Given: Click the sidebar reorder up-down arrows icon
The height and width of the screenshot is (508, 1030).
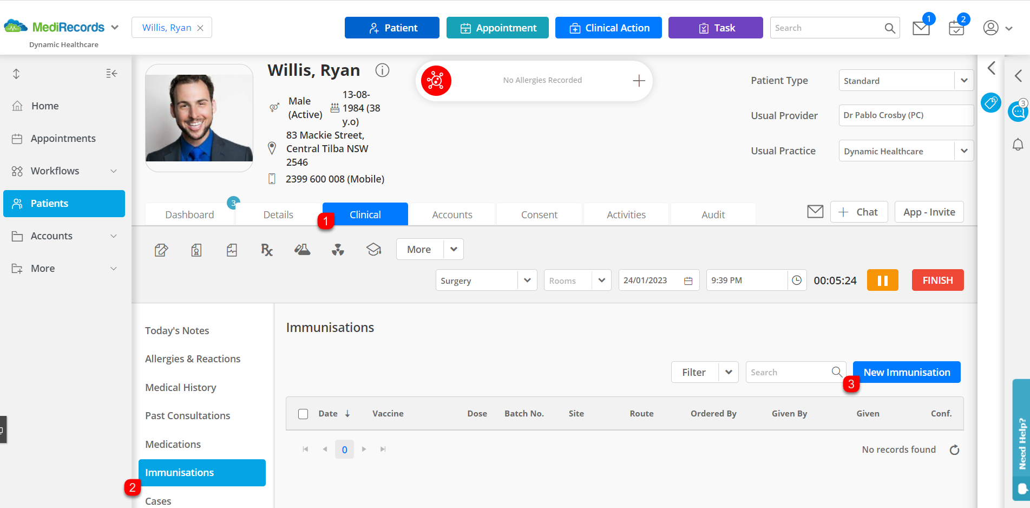Looking at the screenshot, I should click(x=16, y=74).
